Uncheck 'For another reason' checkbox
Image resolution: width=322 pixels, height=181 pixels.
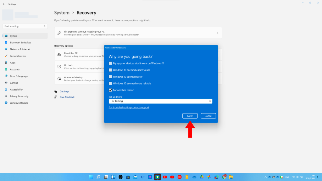pos(110,90)
